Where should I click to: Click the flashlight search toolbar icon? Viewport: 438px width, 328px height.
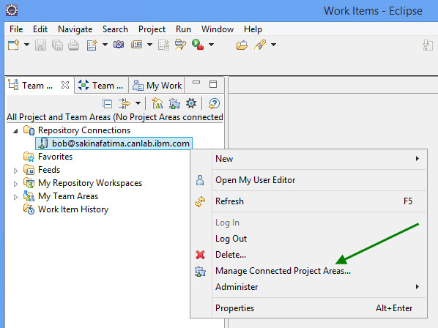point(260,45)
